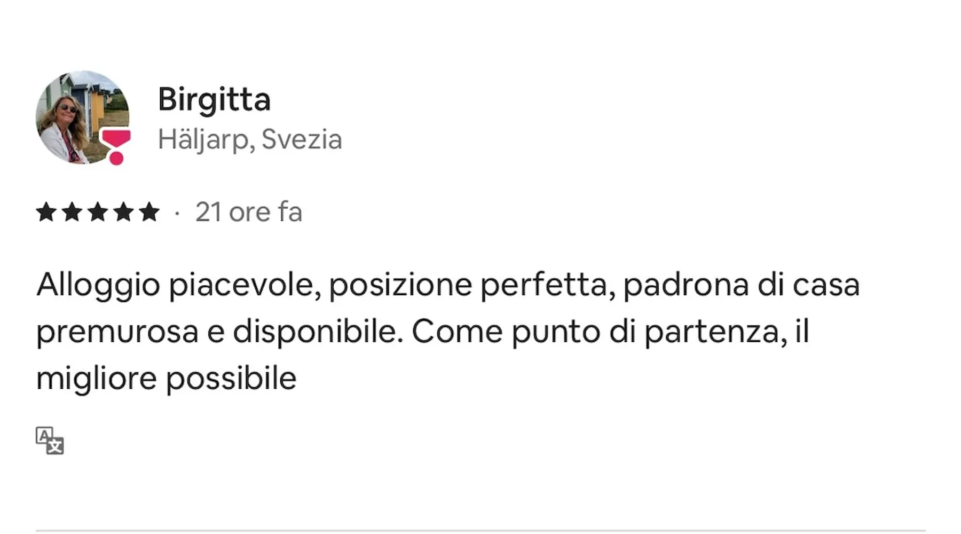Click the location text Häljarp, Svezia
Viewport: 961px width, 534px height.
pos(250,139)
